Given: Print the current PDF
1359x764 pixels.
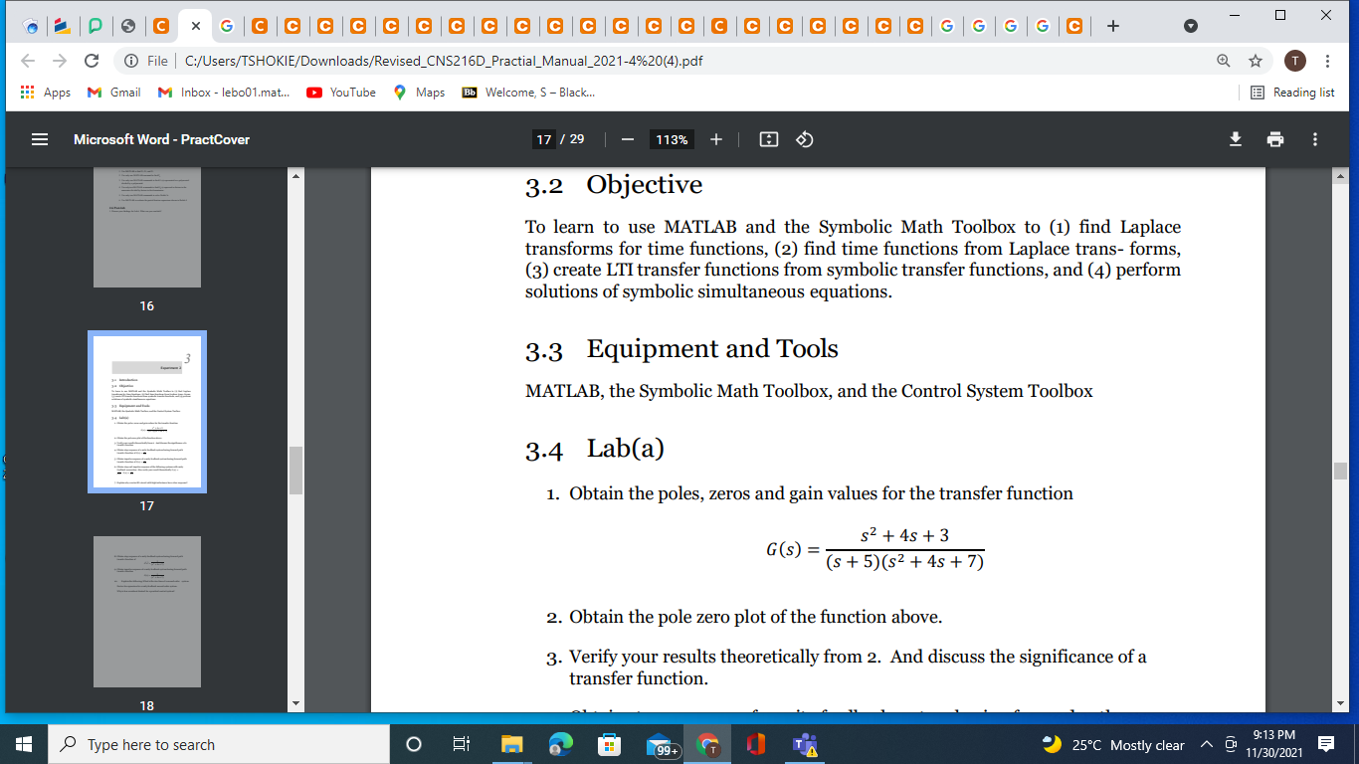Looking at the screenshot, I should pyautogui.click(x=1274, y=139).
